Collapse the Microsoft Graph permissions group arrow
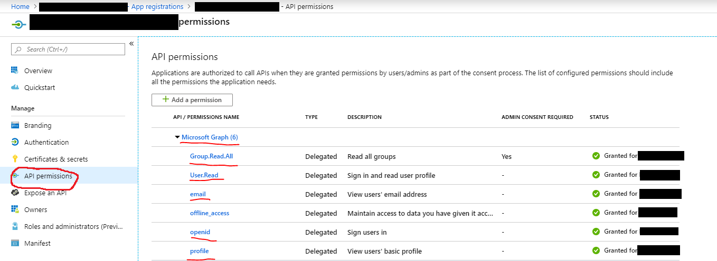Image resolution: width=717 pixels, height=261 pixels. (x=177, y=137)
